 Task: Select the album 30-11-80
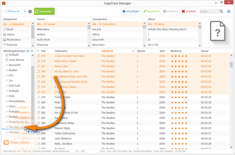(172, 45)
